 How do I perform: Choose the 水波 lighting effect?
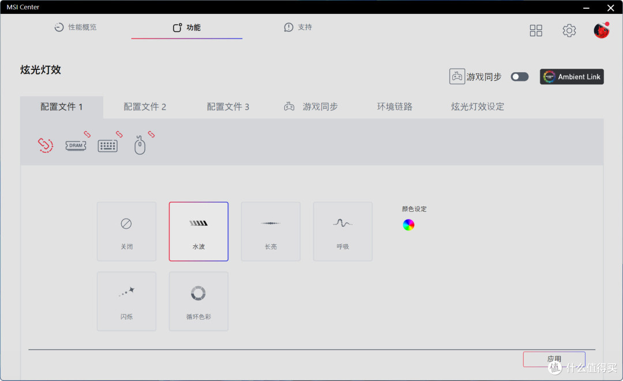(x=198, y=231)
